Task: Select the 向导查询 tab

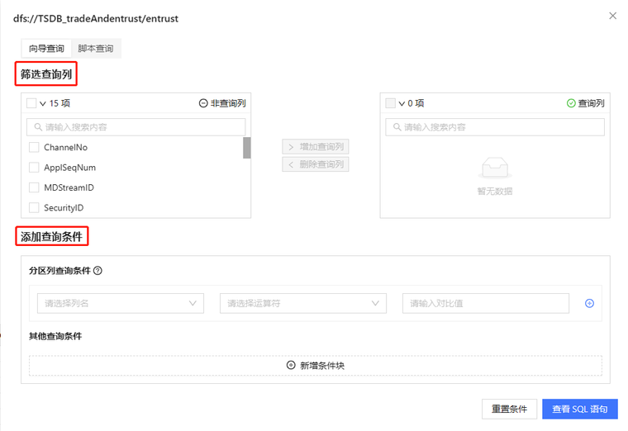Action: [46, 49]
